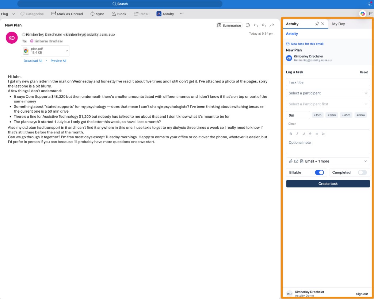Viewport: 374px width, 299px height.
Task: Click the Recall toolbar button
Action: coord(141,14)
